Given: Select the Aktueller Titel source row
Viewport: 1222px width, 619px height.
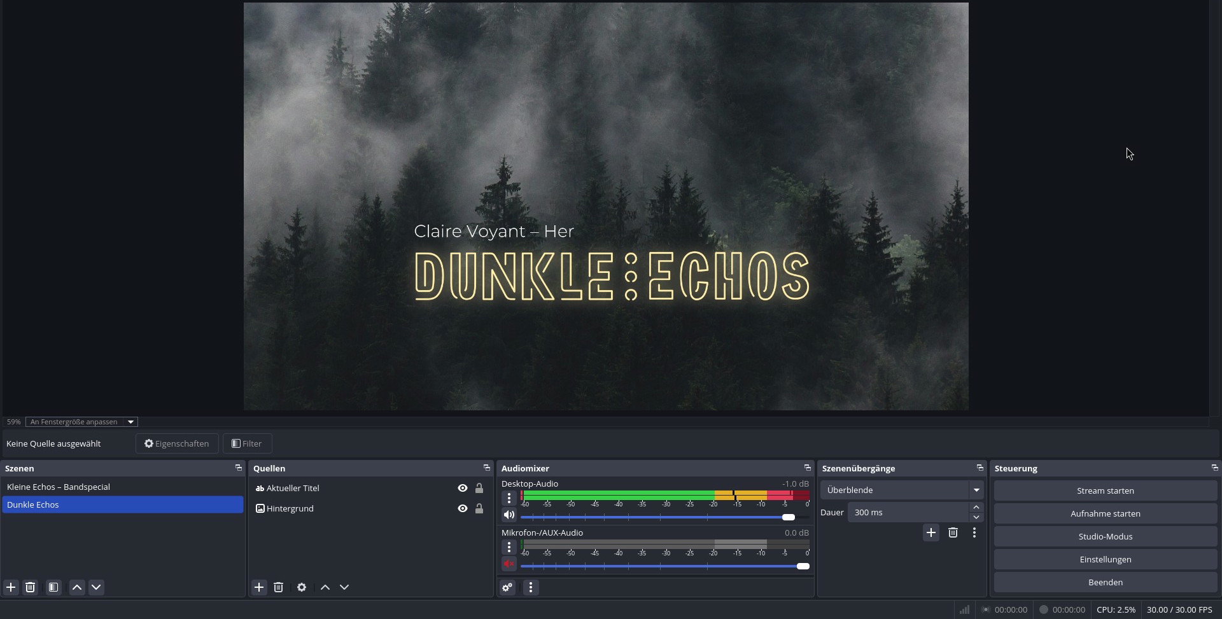Looking at the screenshot, I should [x=371, y=488].
